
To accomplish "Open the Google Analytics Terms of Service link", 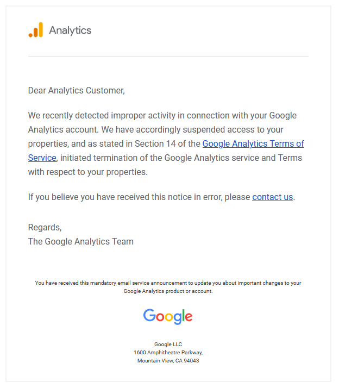I will (253, 144).
